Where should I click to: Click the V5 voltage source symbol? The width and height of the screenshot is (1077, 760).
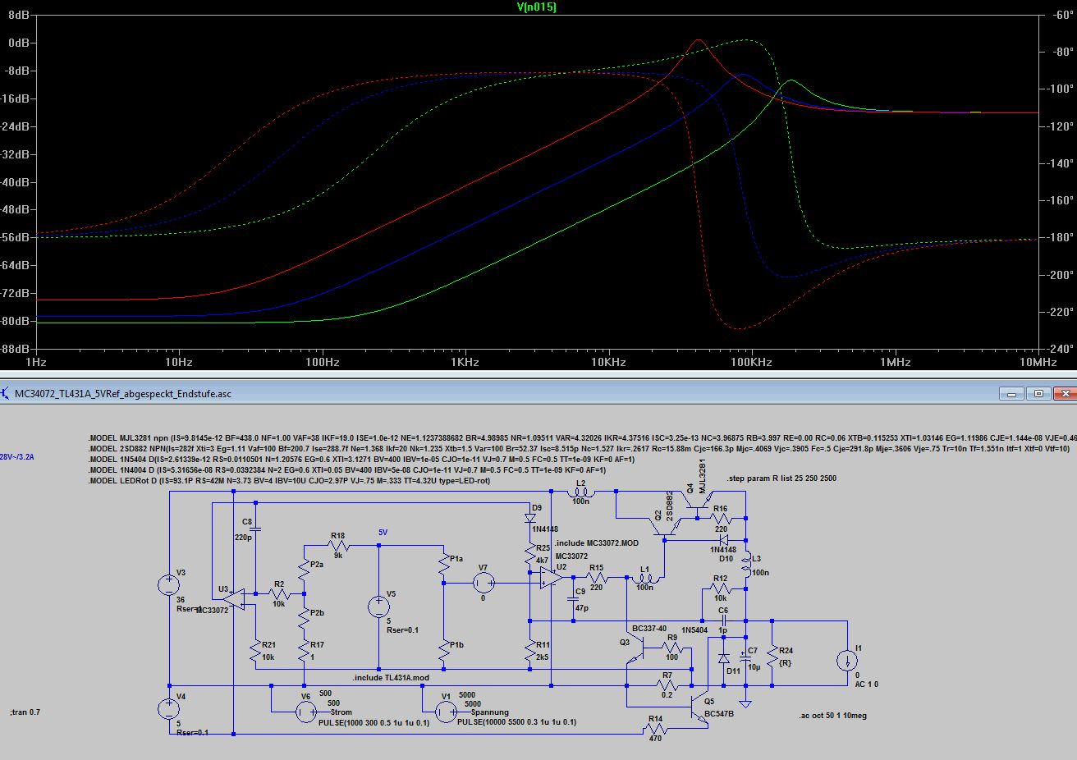coord(378,607)
